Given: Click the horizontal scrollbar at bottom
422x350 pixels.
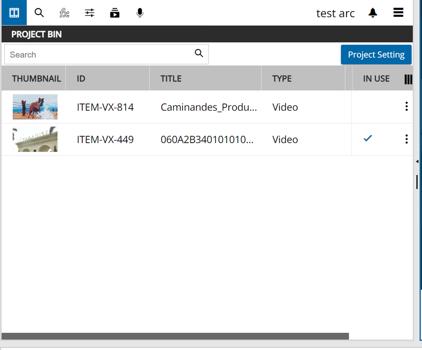Looking at the screenshot, I should 175,336.
